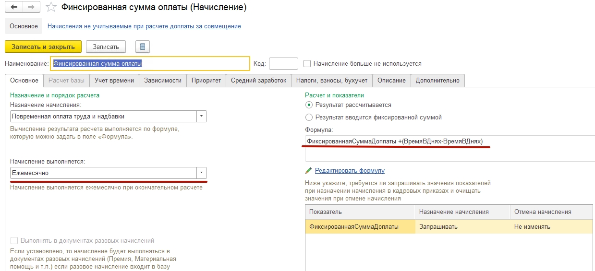Open the 'Средний заработок' tab
Screen dimensions: 595x271
pyautogui.click(x=258, y=81)
